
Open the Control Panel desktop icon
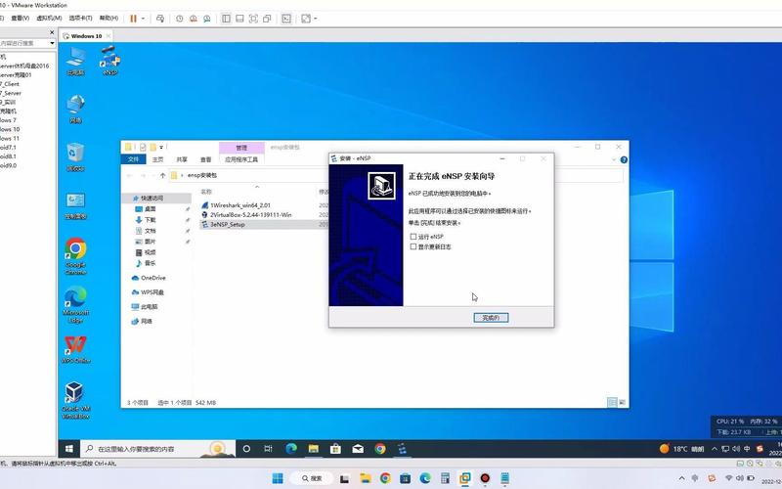click(75, 205)
